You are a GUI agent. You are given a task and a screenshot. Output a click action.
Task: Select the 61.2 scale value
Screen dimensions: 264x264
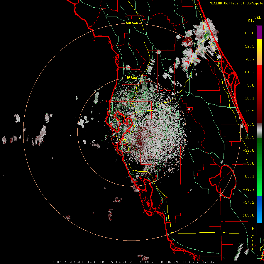coord(250,72)
